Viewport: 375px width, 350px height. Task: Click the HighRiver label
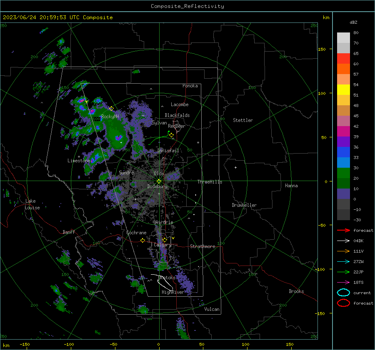point(172,292)
